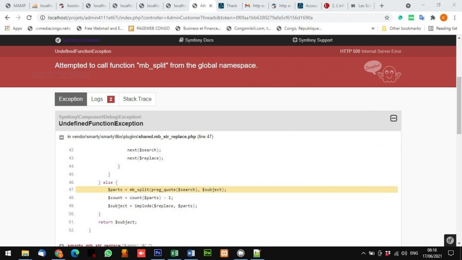Open the Windows notification center
The image size is (462, 260).
451,253
